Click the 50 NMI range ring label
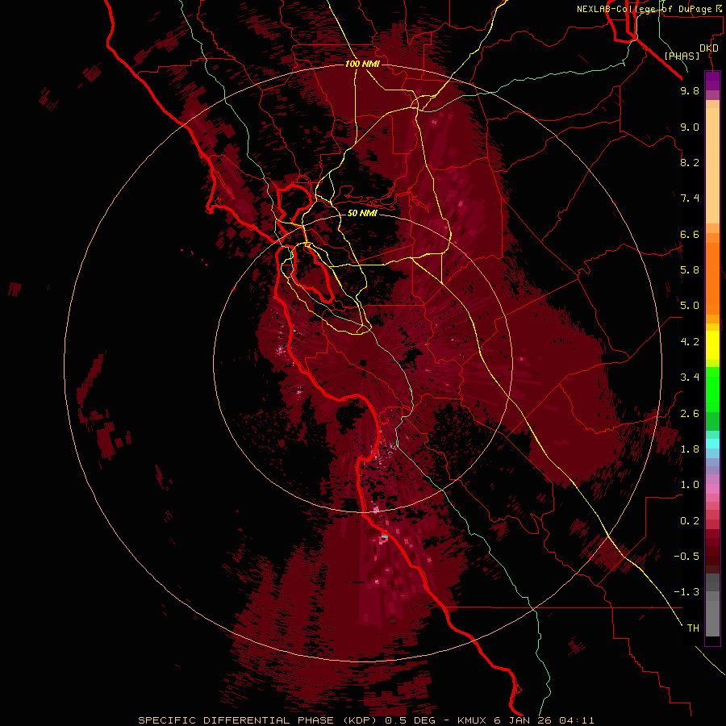 (x=362, y=214)
